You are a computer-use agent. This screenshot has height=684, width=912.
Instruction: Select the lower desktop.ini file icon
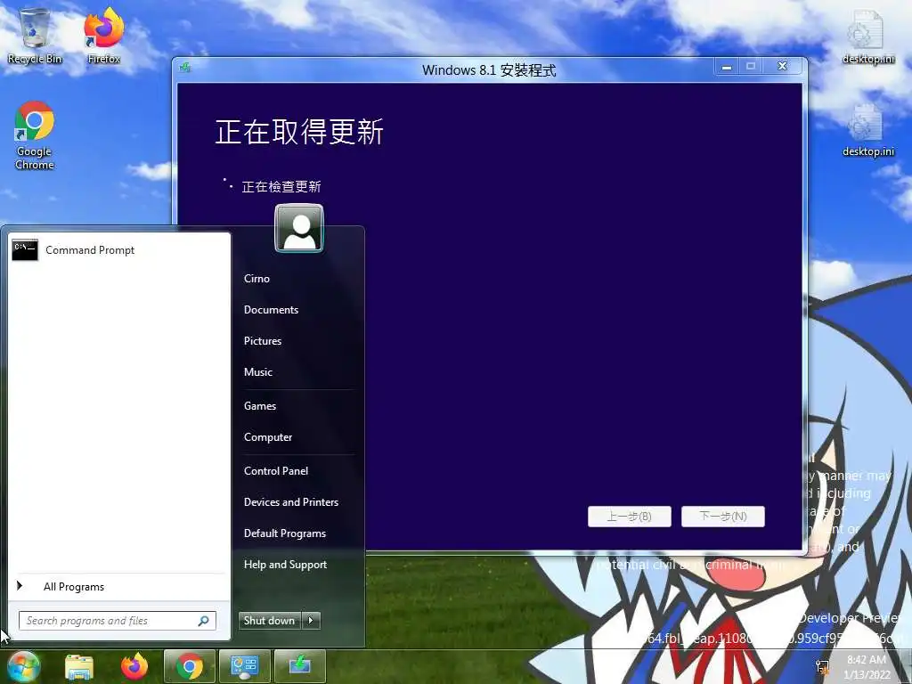tap(867, 129)
